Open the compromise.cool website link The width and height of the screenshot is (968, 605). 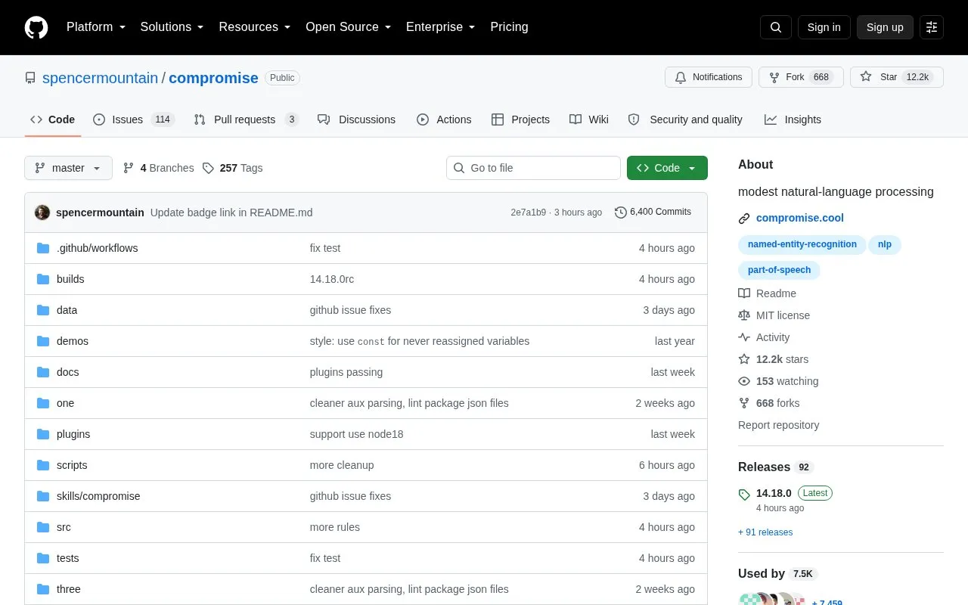tap(800, 218)
